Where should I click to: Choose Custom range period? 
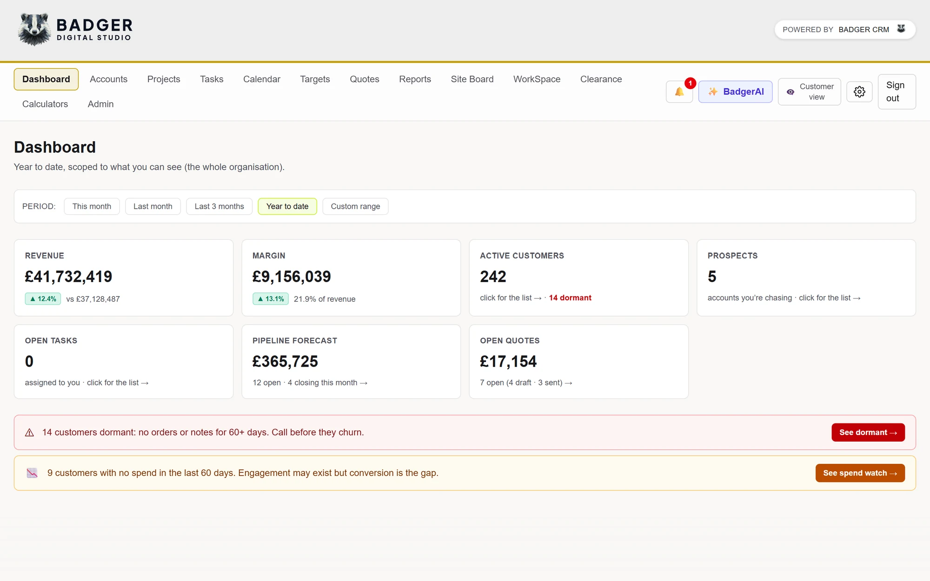click(x=355, y=206)
